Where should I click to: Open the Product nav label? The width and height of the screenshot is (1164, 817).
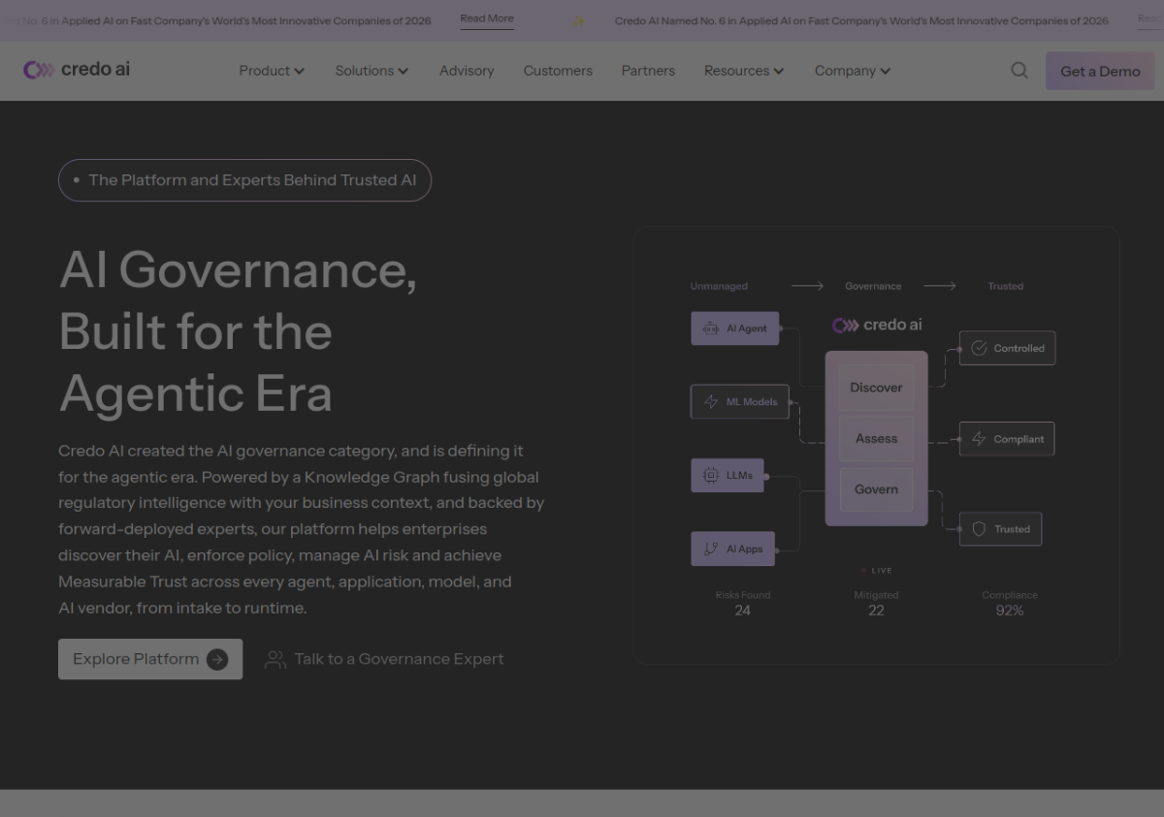[265, 71]
